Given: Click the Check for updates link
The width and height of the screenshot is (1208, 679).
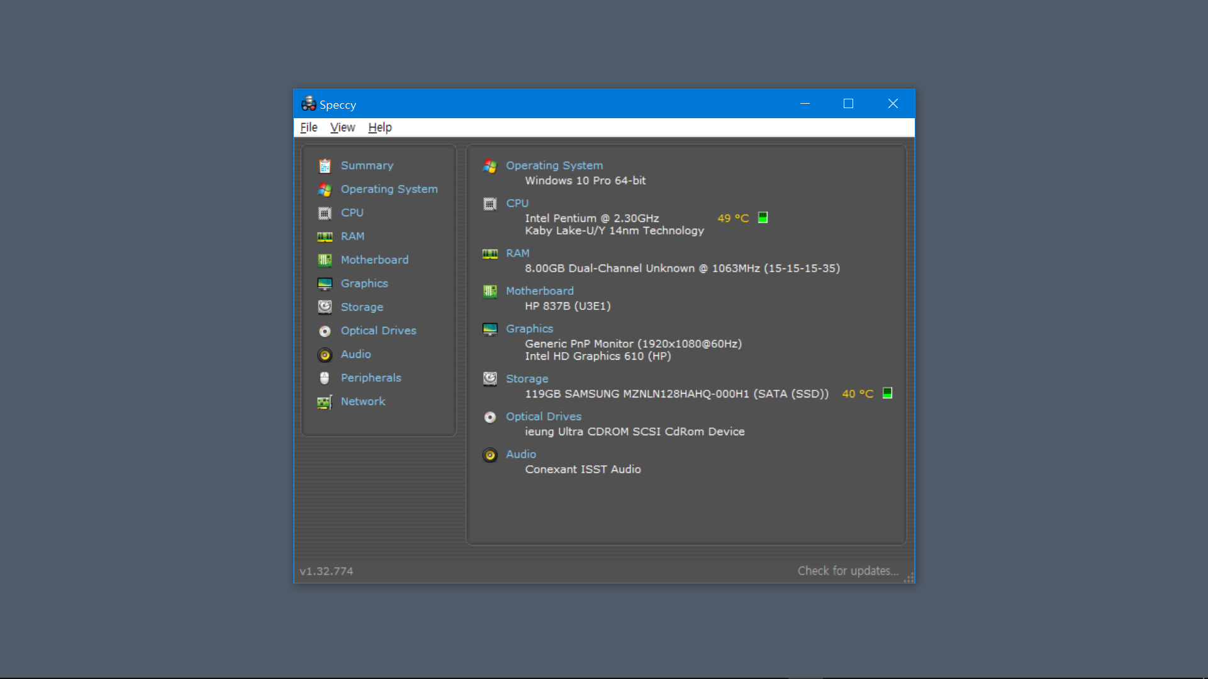Looking at the screenshot, I should (x=847, y=570).
